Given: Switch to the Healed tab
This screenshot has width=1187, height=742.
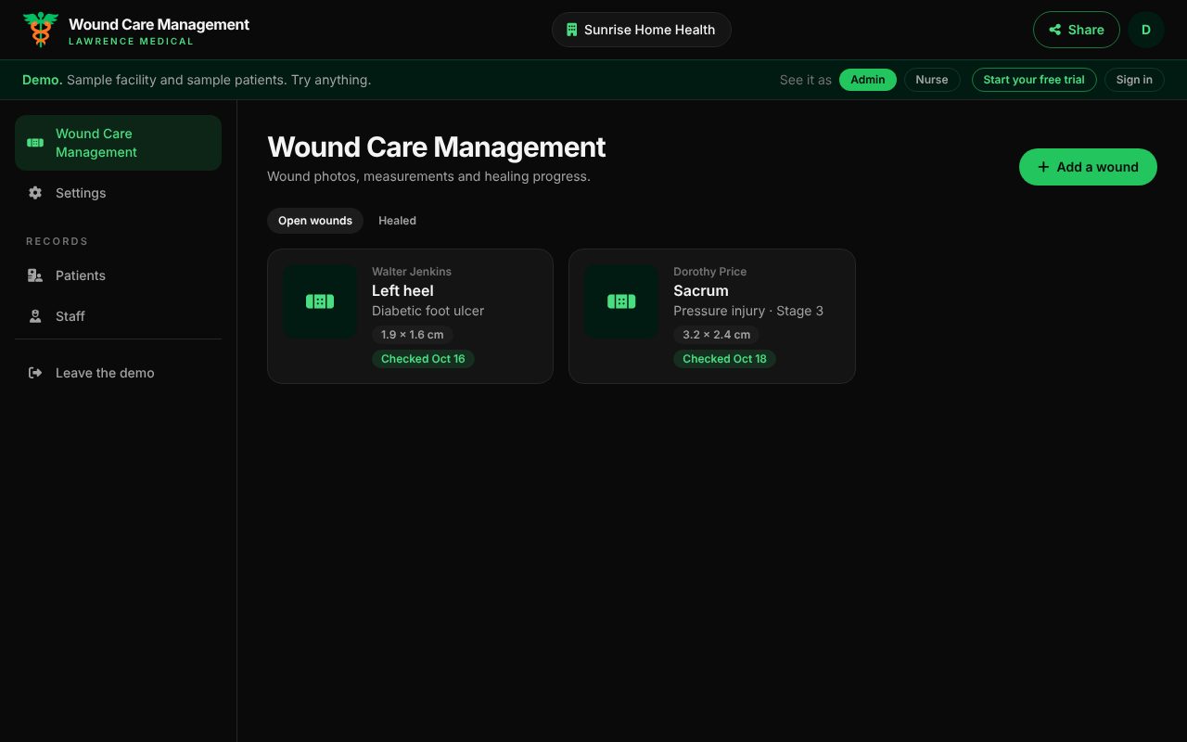Looking at the screenshot, I should 397,221.
